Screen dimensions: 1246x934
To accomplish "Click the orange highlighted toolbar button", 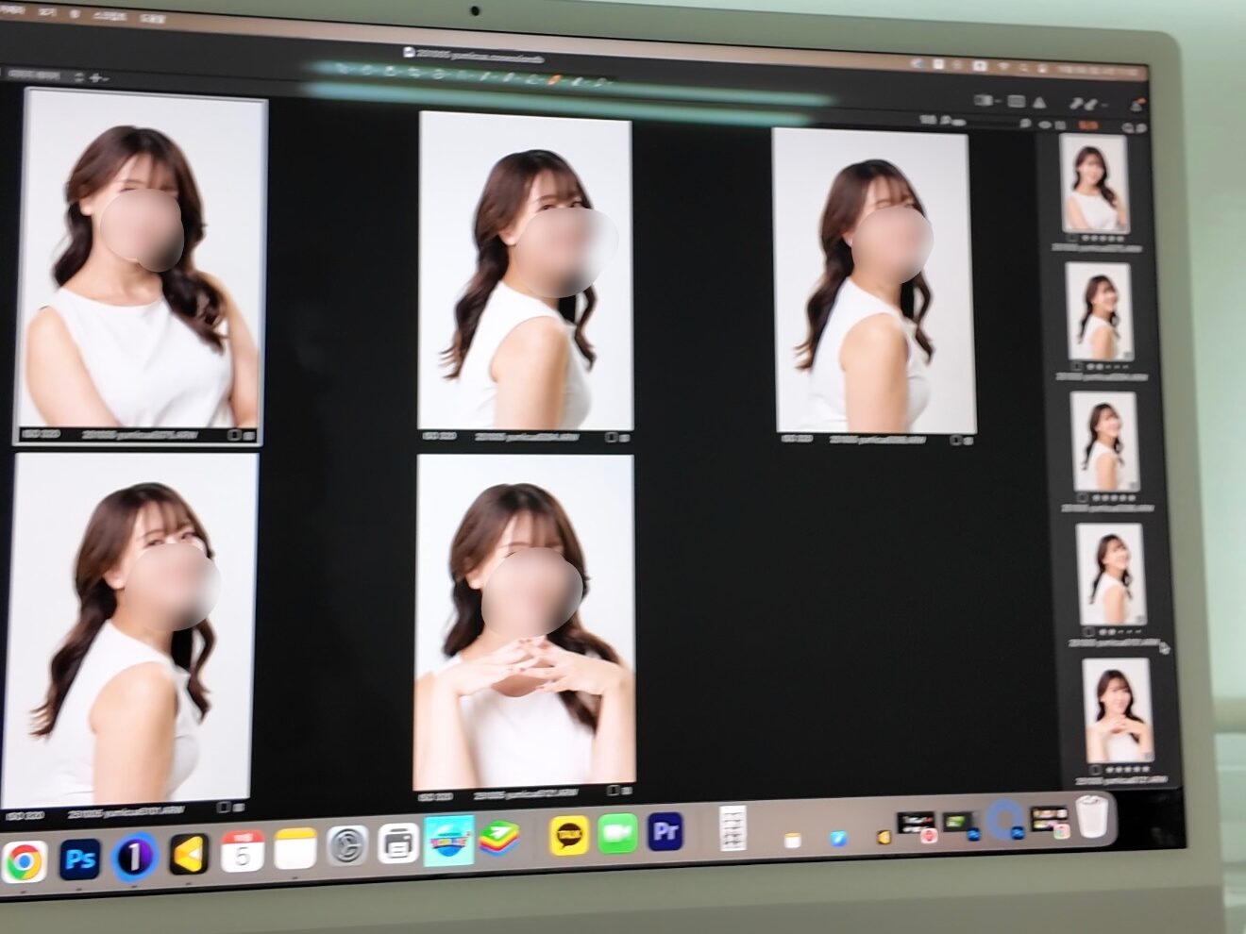I will coord(1087,125).
